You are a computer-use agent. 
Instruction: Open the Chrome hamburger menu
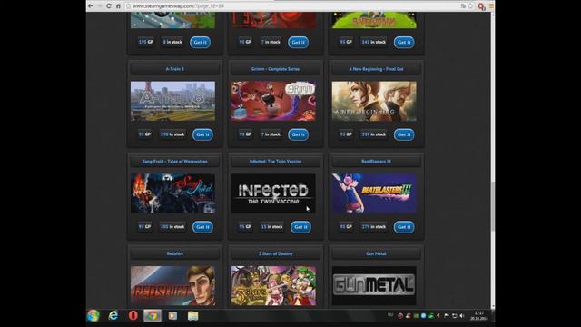491,6
